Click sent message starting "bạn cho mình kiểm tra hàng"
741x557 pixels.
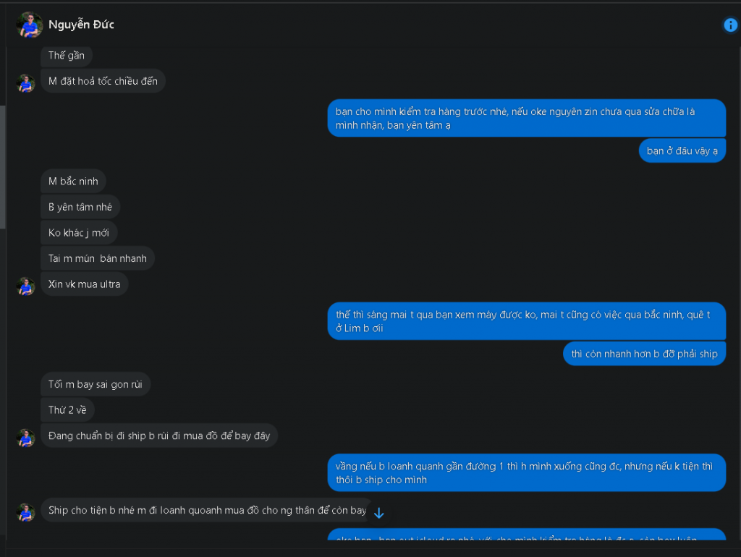click(526, 119)
